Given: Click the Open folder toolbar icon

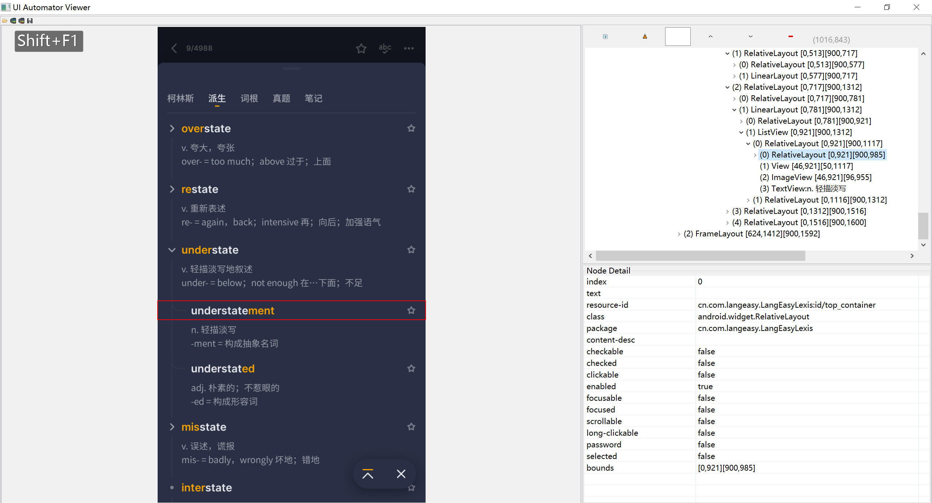Looking at the screenshot, I should (5, 21).
